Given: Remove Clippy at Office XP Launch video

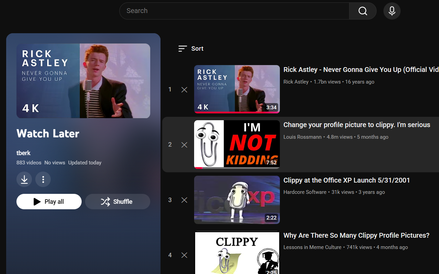Looking at the screenshot, I should point(184,200).
